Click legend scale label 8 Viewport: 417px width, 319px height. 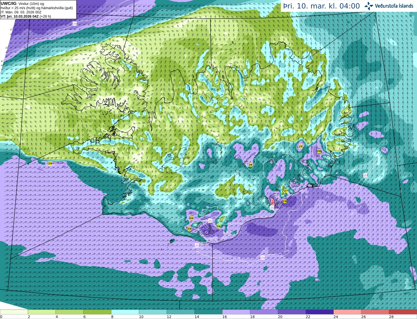[x=112, y=317]
